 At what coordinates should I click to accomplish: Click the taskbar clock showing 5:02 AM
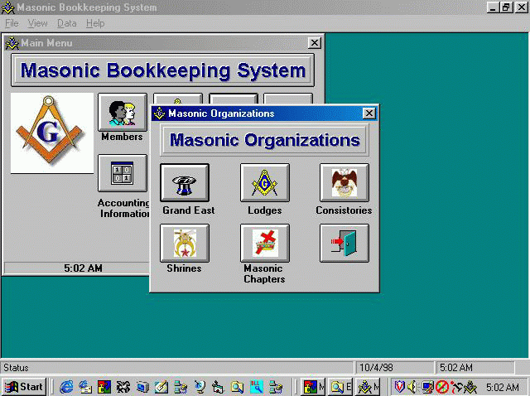pyautogui.click(x=503, y=387)
